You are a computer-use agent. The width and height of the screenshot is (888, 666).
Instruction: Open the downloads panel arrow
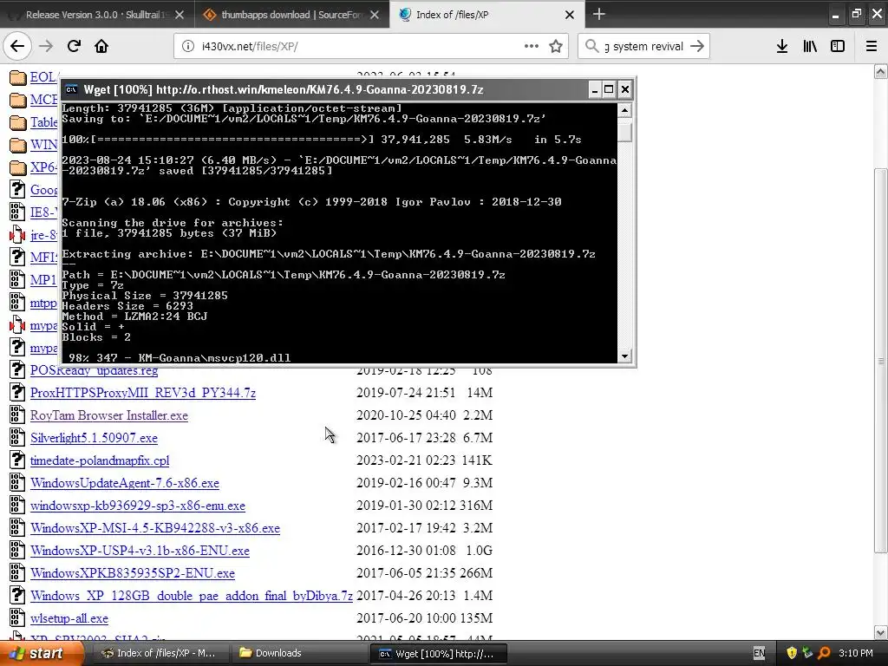click(x=782, y=46)
